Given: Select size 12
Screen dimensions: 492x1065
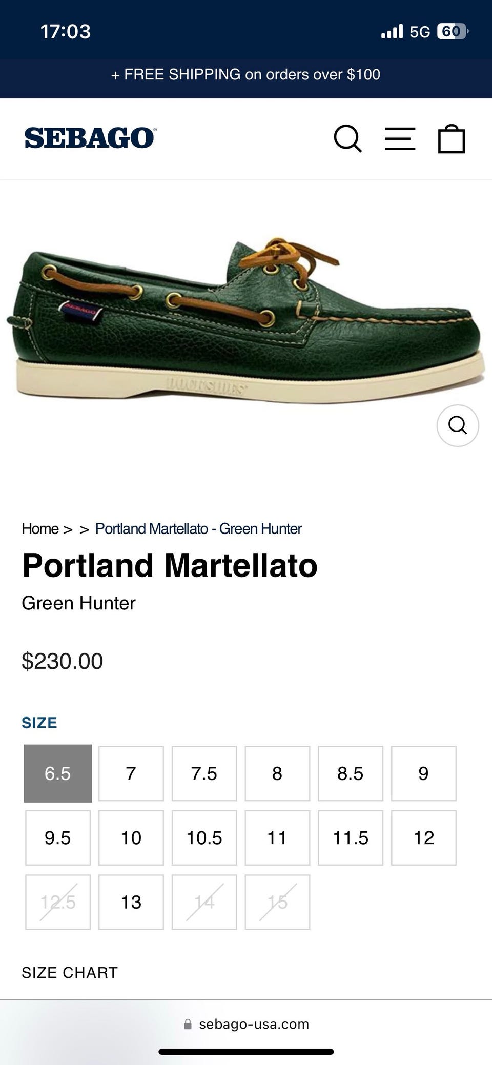Looking at the screenshot, I should (423, 837).
